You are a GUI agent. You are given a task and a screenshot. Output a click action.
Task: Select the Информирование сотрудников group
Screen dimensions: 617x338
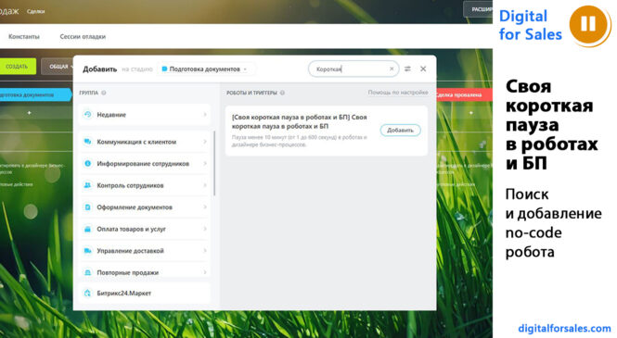click(145, 164)
